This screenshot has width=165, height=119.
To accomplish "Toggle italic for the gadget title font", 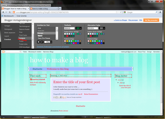I will [42, 42].
